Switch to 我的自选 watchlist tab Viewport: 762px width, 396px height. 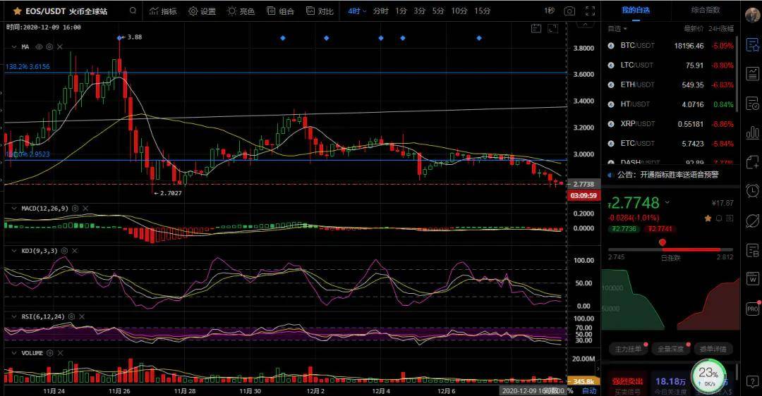[x=636, y=10]
